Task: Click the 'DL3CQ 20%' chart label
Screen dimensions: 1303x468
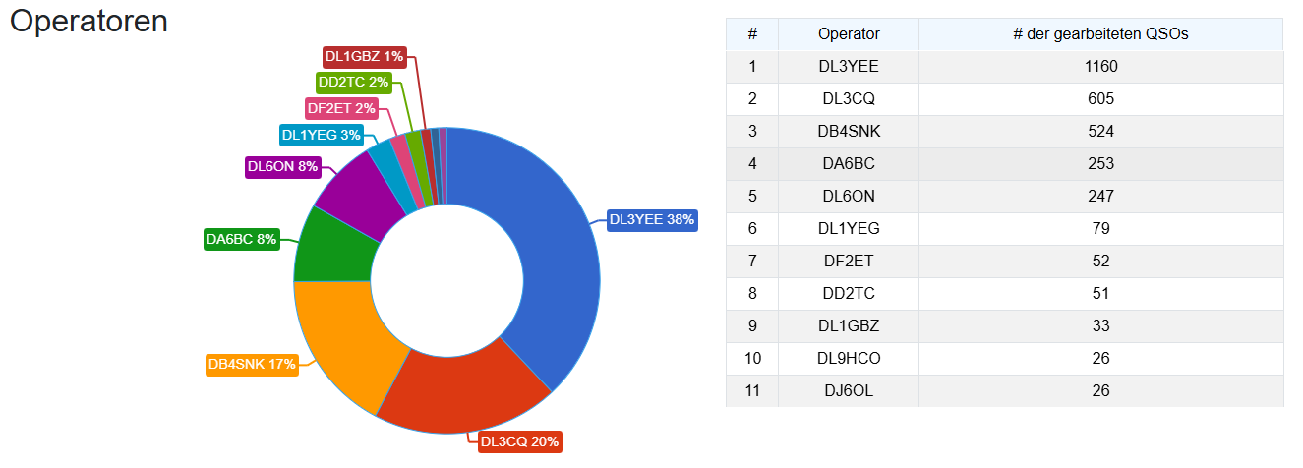Action: (x=519, y=442)
